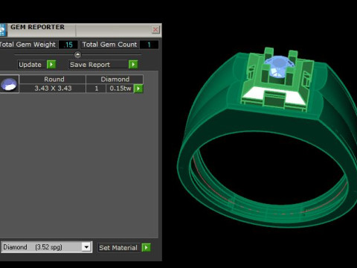Select the round gem thumbnail in the list

tap(9, 84)
